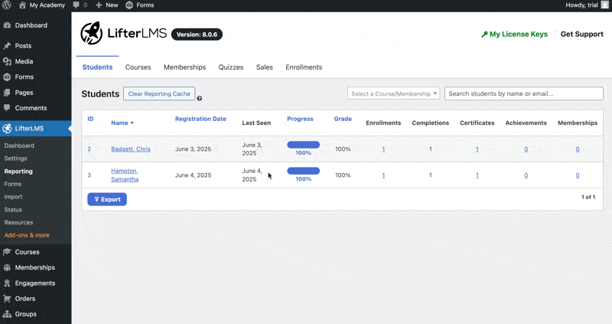This screenshot has height=324, width=612.
Task: Click the Export button
Action: point(107,199)
